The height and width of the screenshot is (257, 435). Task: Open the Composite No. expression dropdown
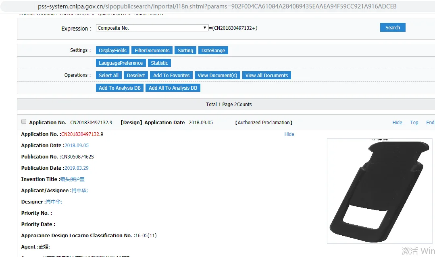click(152, 28)
